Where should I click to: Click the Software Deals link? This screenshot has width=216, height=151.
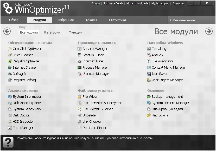[x=113, y=3]
